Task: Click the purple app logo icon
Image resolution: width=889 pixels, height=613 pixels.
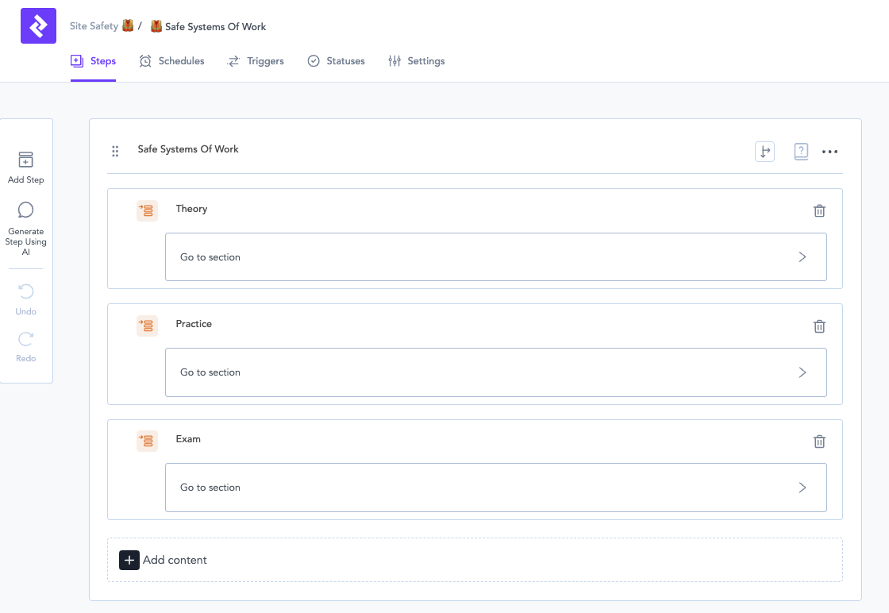Action: [38, 26]
